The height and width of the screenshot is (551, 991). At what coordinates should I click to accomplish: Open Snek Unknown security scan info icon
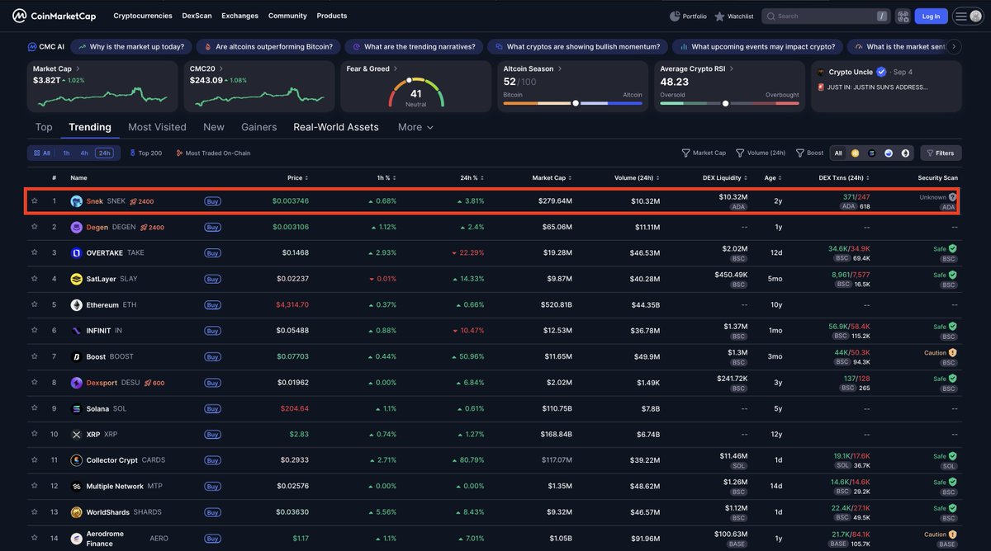(952, 197)
